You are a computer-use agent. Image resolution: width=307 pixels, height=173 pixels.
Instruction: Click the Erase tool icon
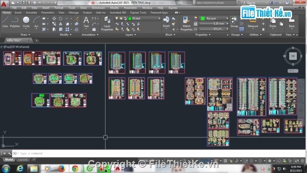pyautogui.click(x=77, y=18)
